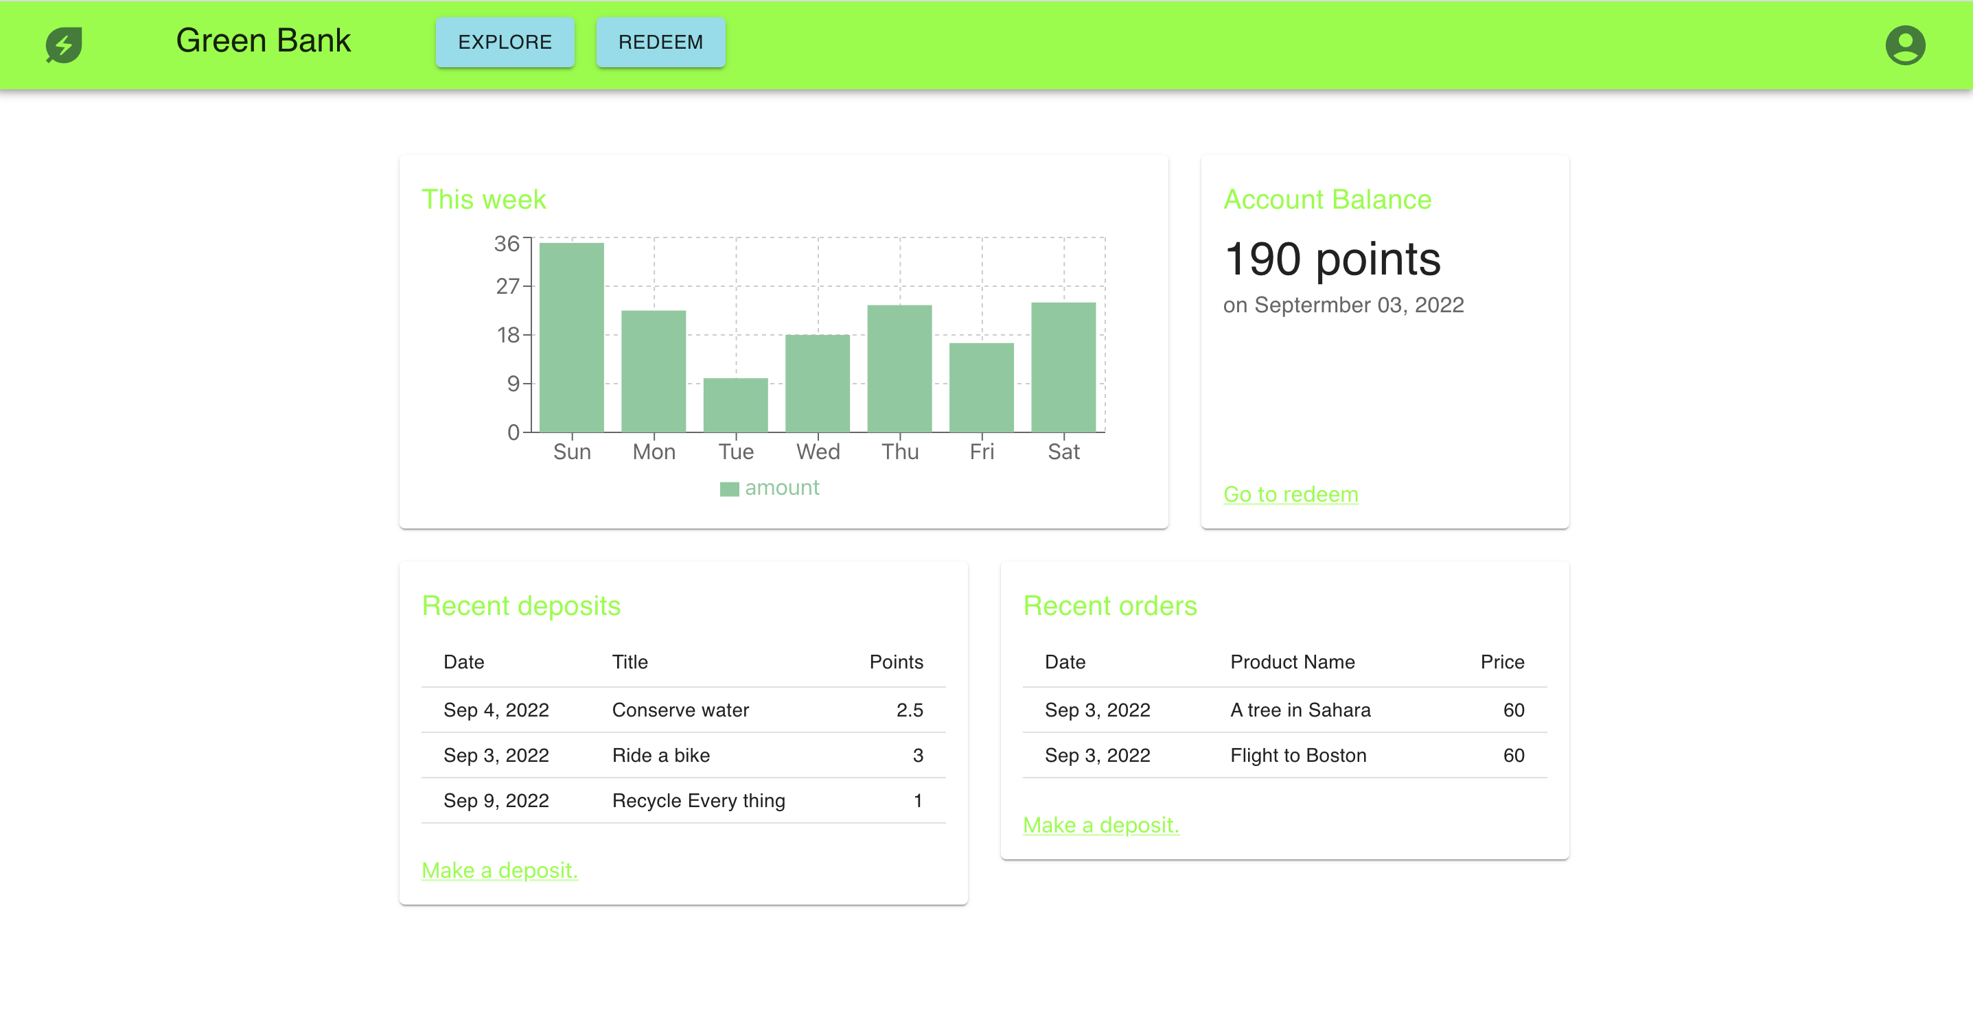Click Make a deposit under Recent orders

(x=1100, y=825)
